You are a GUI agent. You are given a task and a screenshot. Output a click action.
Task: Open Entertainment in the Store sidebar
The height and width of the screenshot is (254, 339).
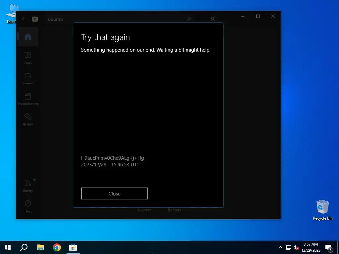tap(28, 99)
